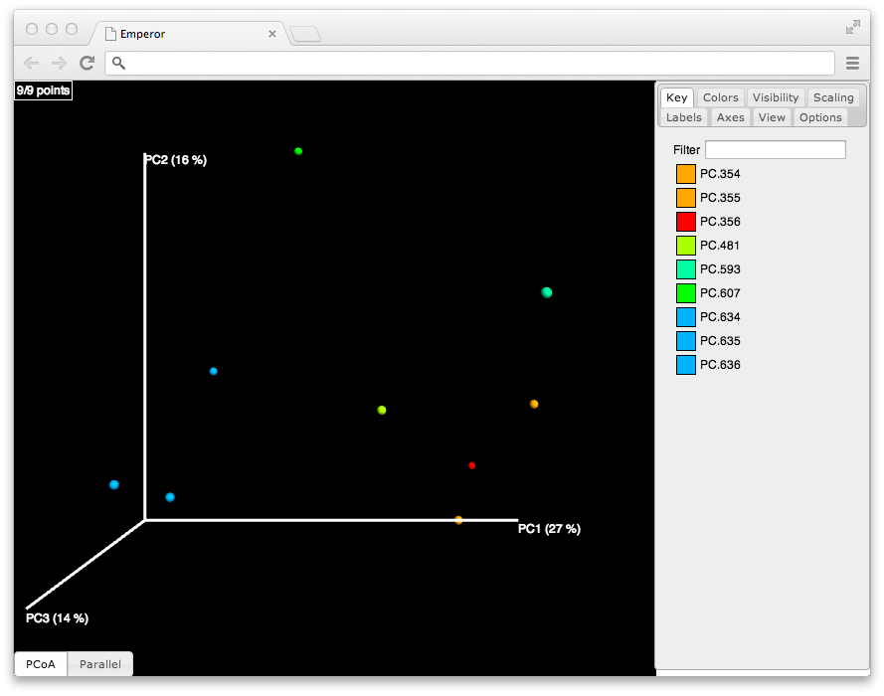Click the PC1 (27 %) axis label
Screen dimensions: 884x696
tap(549, 529)
